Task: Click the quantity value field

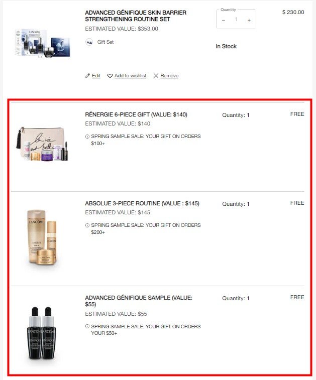Action: coord(236,19)
